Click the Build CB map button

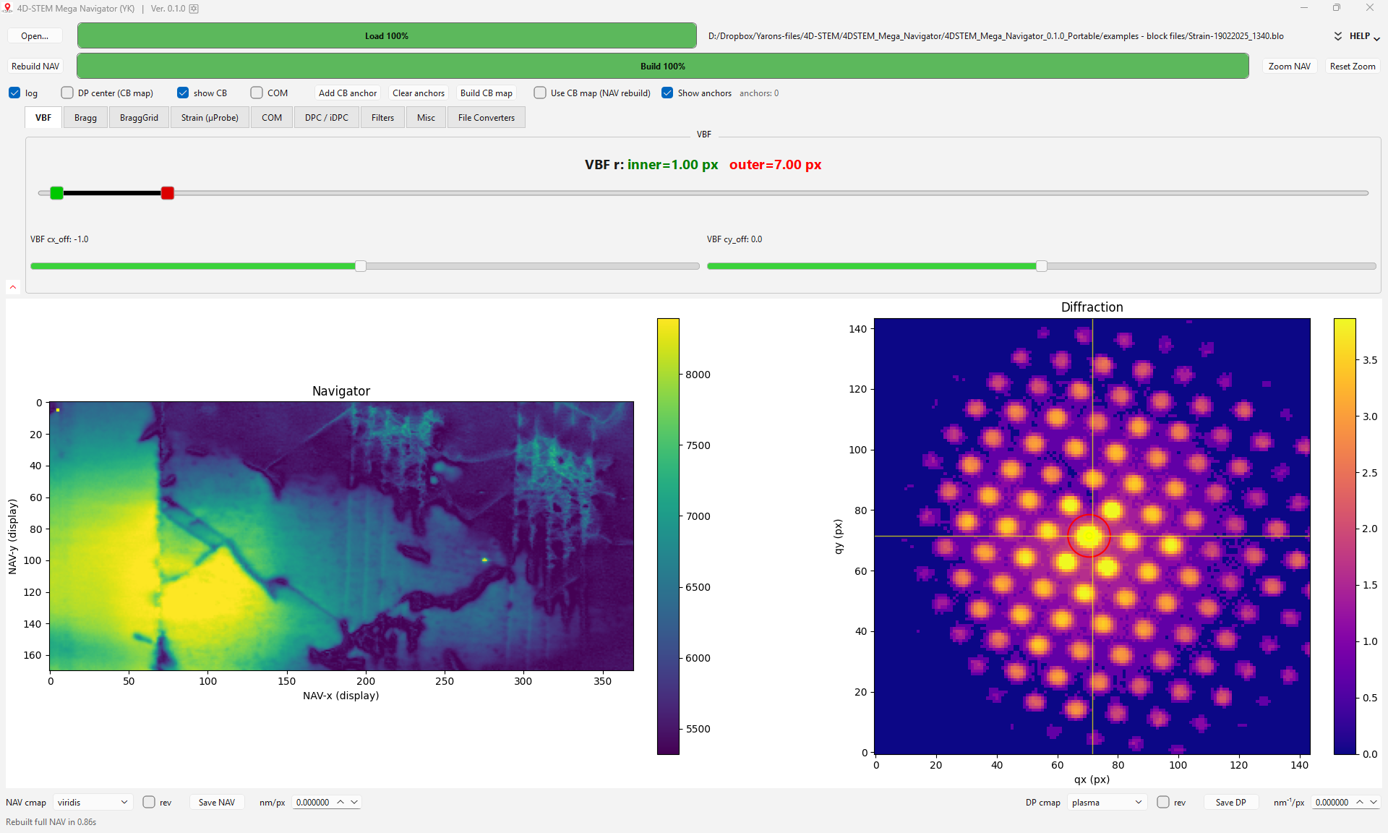click(x=486, y=93)
